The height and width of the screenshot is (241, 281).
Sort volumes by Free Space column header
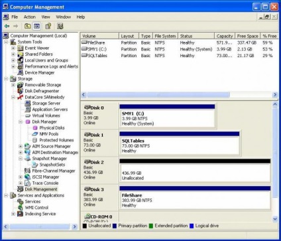(248, 36)
